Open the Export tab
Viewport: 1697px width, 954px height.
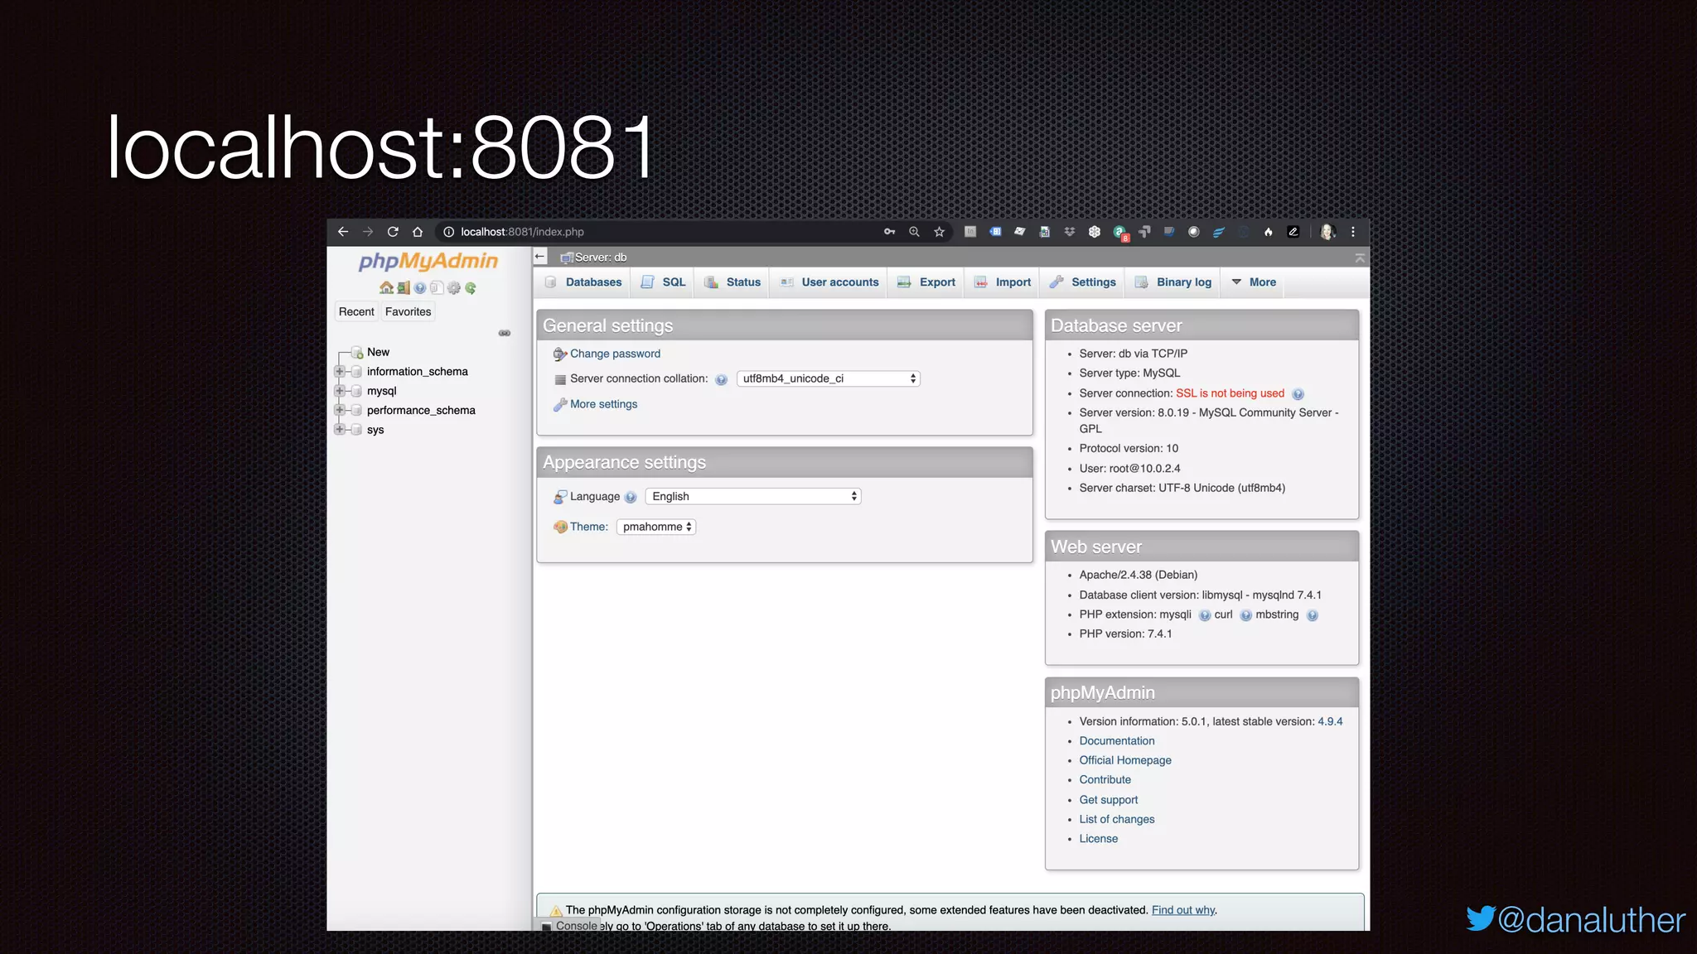(x=926, y=282)
